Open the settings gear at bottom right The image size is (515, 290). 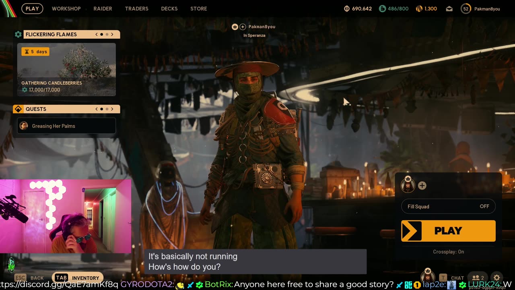click(x=496, y=278)
